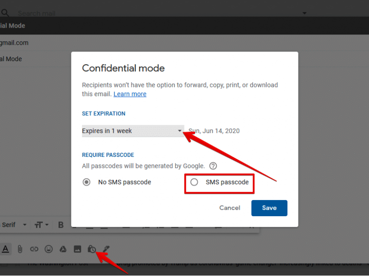The height and width of the screenshot is (276, 369).
Task: Select the "No SMS passcode" radio button
Action: 86,182
